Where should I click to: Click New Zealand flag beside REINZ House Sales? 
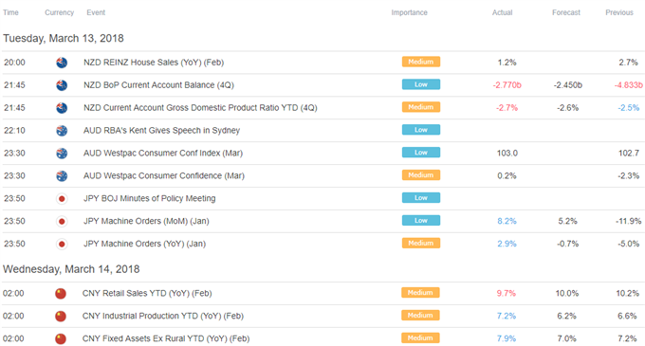tap(62, 63)
